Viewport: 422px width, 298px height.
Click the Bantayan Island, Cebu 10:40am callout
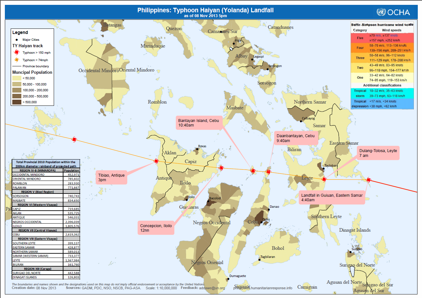tap(200, 123)
